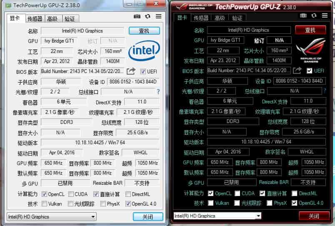Click '不支持' Resizable BAR value in dark window
Viewport: 335px width, 226px height.
point(308,182)
